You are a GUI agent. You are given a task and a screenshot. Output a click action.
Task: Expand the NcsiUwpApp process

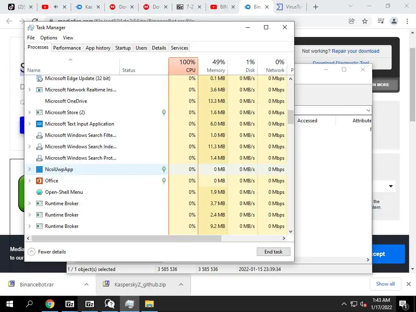click(29, 169)
